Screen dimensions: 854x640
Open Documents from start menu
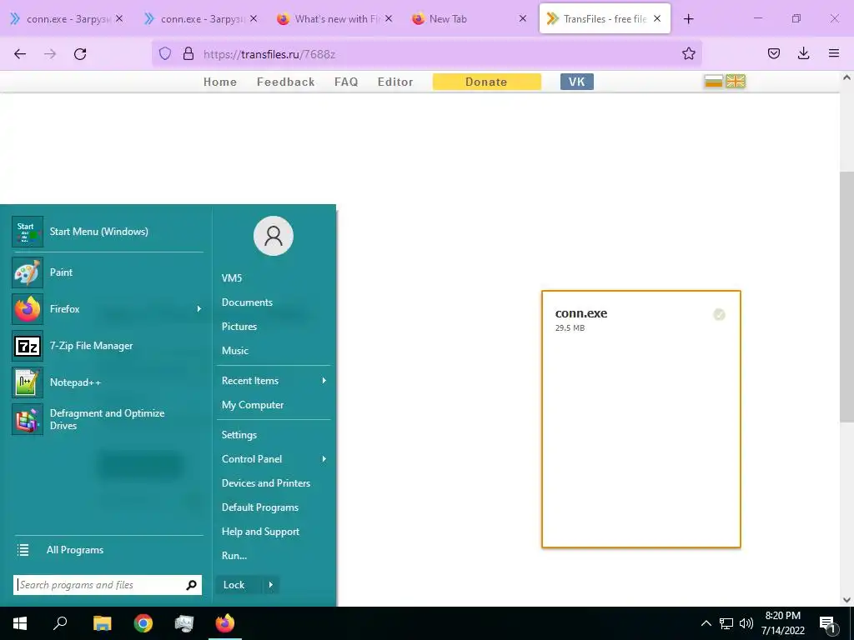point(247,302)
